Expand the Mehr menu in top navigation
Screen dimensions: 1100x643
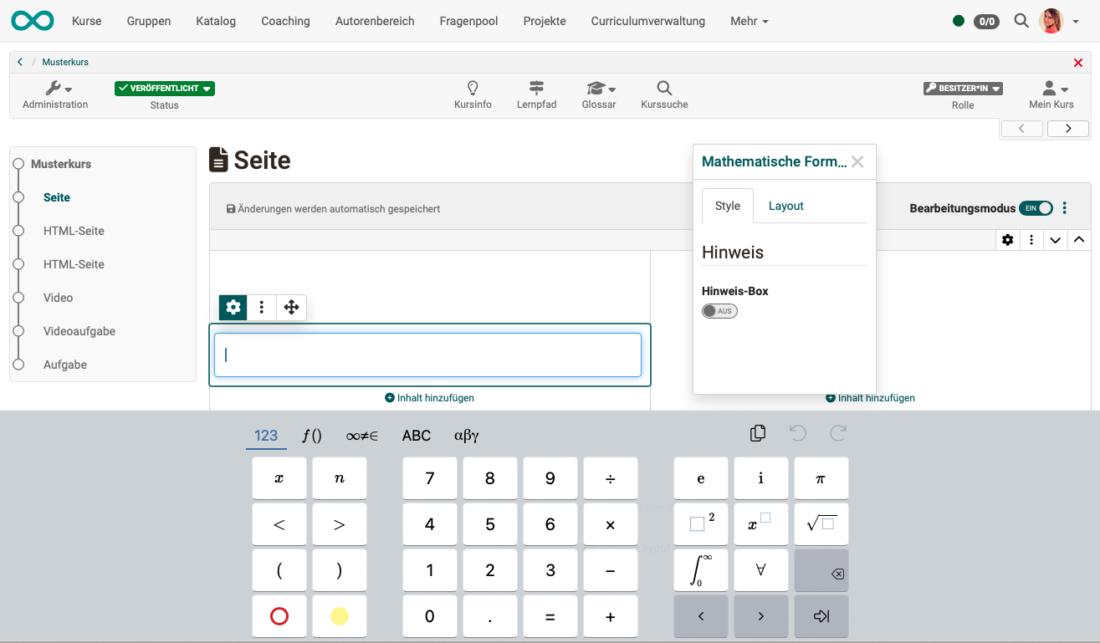(749, 21)
